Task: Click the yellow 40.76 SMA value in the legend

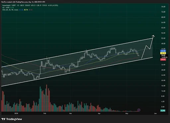Action: (x=26, y=10)
